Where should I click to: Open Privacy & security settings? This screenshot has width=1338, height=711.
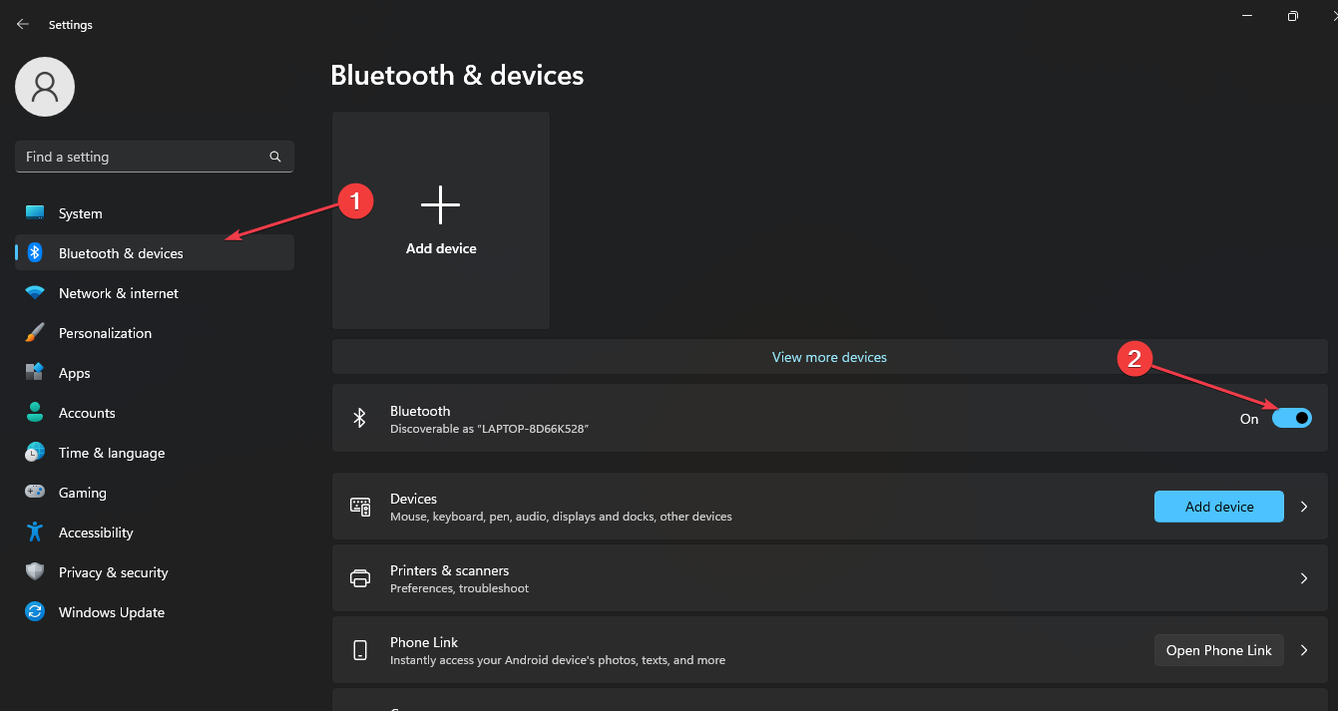click(x=155, y=572)
